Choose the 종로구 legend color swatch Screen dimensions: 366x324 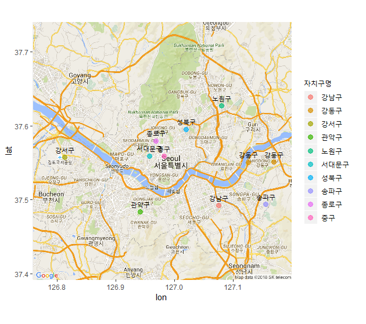pyautogui.click(x=310, y=204)
